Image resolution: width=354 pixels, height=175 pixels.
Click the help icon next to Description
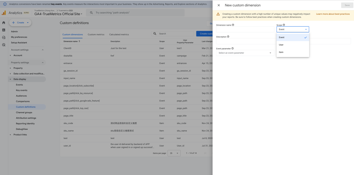pyautogui.click(x=228, y=37)
